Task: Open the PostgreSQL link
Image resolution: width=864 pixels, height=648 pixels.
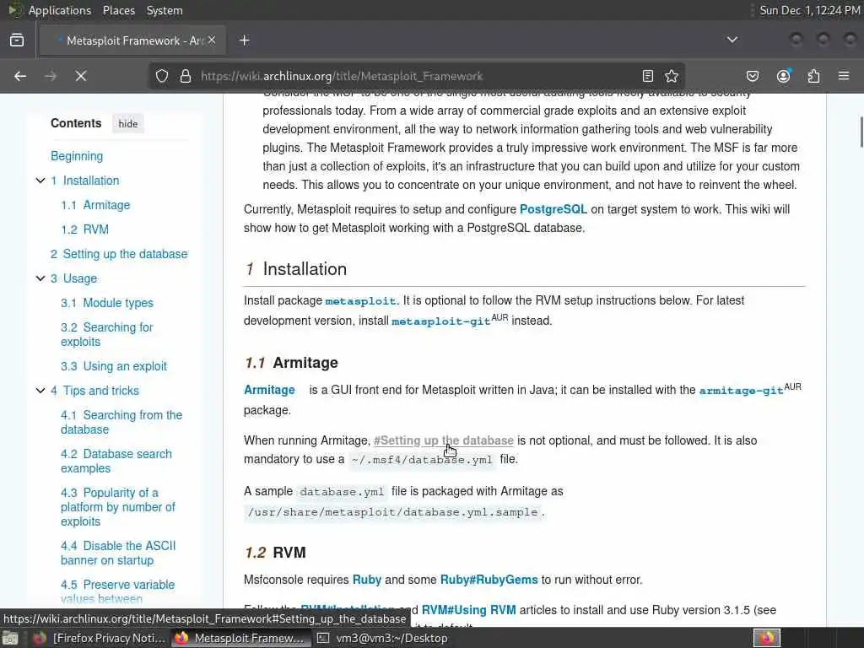Action: 553,209
